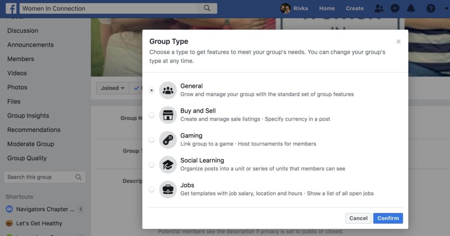450x236 pixels.
Task: Click the Gaming controller icon
Action: 168,140
